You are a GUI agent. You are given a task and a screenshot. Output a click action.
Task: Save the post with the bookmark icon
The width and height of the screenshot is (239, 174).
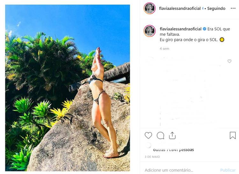coord(233,135)
